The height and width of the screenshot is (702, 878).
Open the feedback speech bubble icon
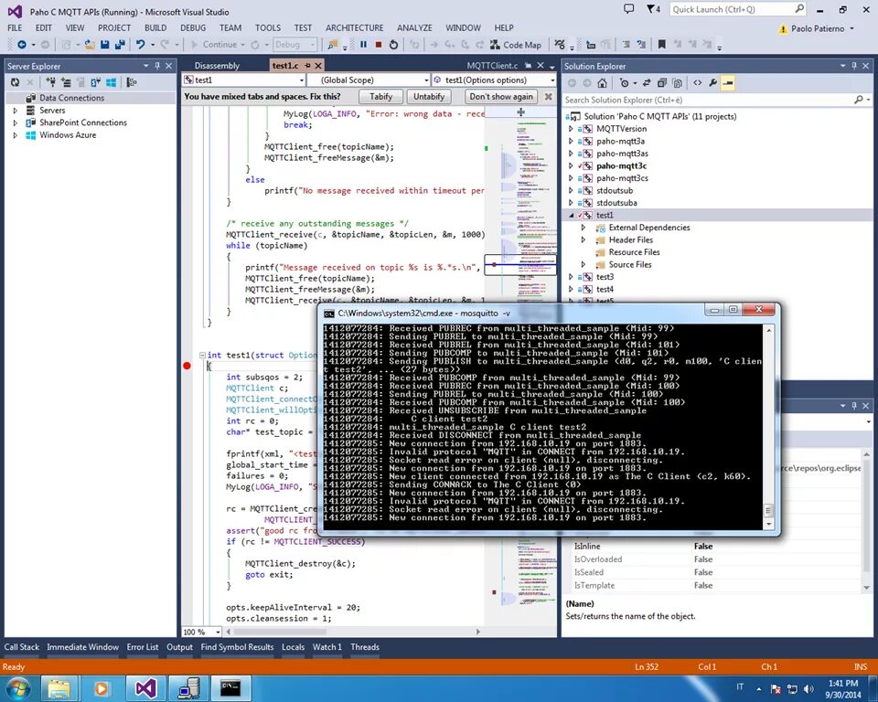click(629, 9)
